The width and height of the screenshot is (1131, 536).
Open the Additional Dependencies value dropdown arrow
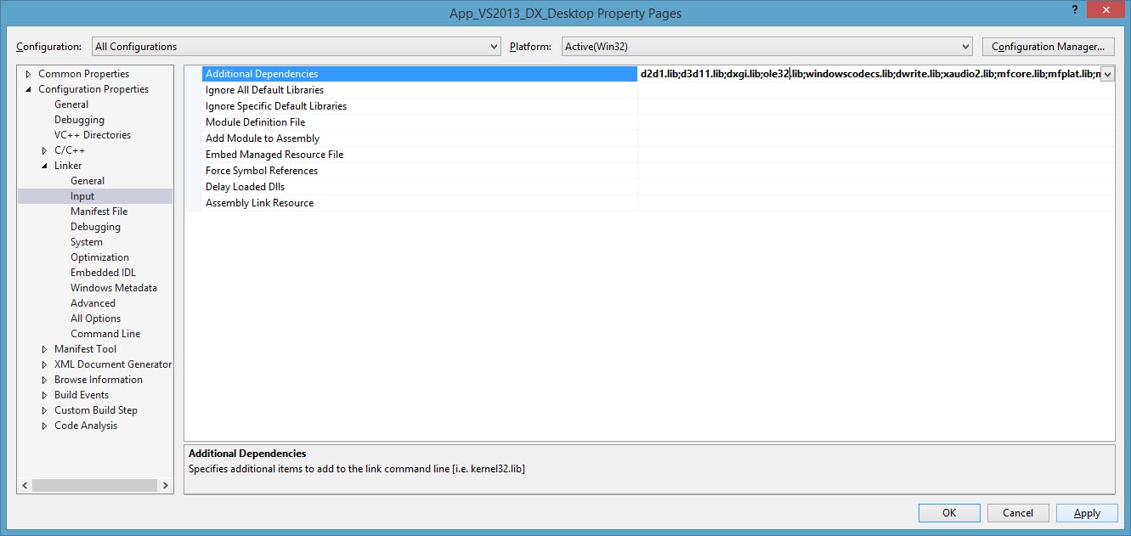coord(1107,74)
